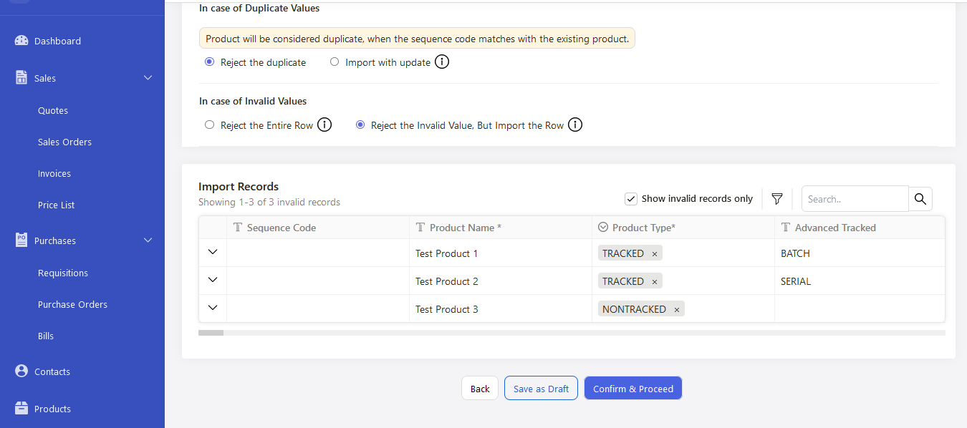The width and height of the screenshot is (967, 428).
Task: Click info icon beside Import with update
Action: click(443, 62)
